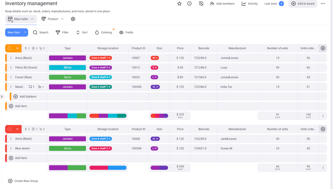Viewport: 333px width, 189px height.
Task: Select all items in the orange group
Action: coord(10,48)
